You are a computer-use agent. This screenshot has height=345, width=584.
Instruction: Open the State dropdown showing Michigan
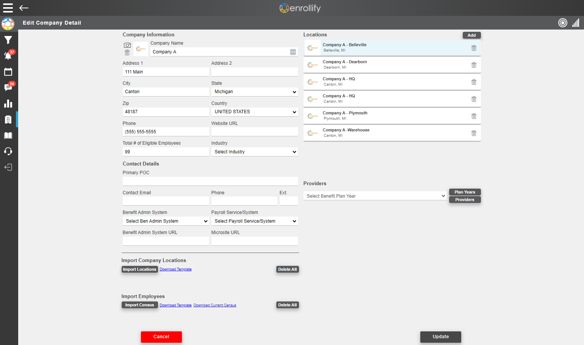tap(255, 92)
